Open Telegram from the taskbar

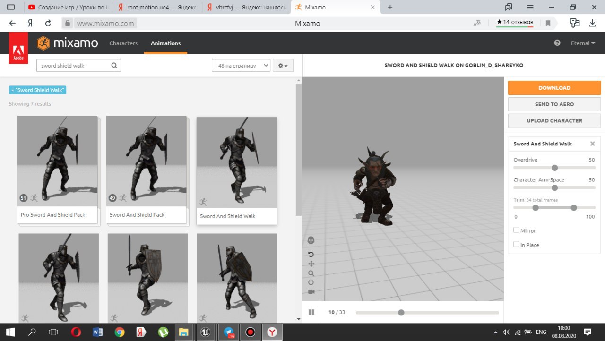coord(229,332)
